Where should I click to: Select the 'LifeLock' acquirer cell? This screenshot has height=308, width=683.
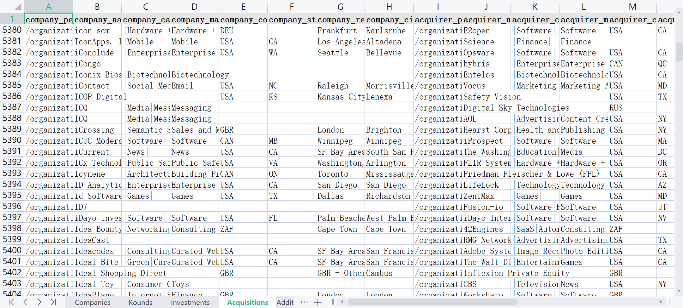point(487,185)
